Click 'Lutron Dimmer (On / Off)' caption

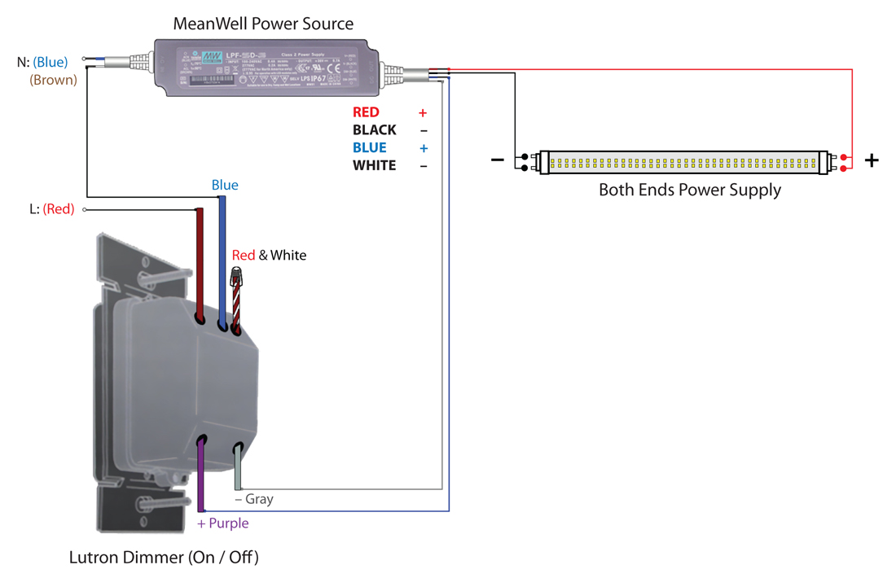(x=164, y=557)
